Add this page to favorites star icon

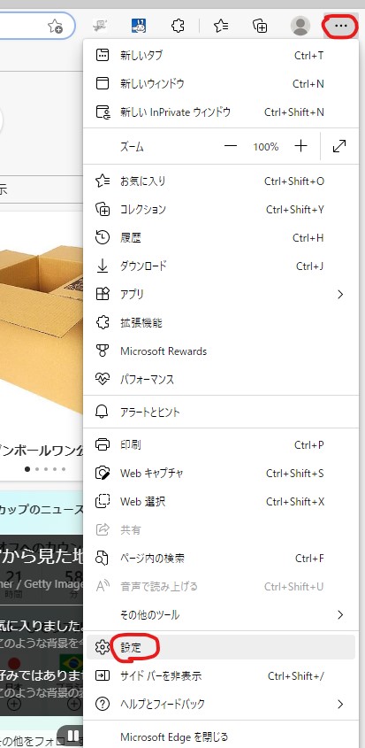coord(56,27)
